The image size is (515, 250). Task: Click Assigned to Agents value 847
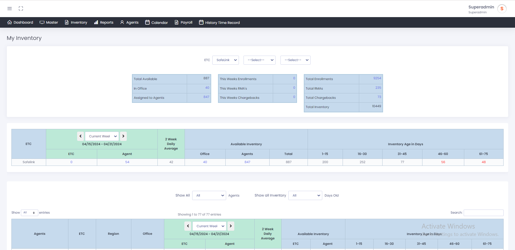[206, 97]
